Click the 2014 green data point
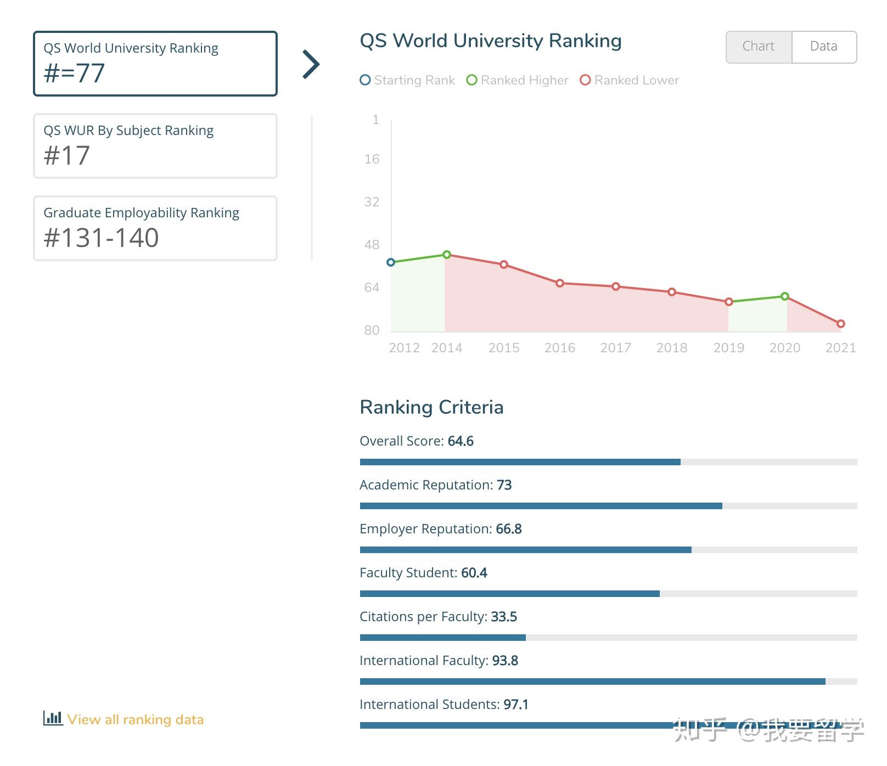 pyautogui.click(x=447, y=255)
